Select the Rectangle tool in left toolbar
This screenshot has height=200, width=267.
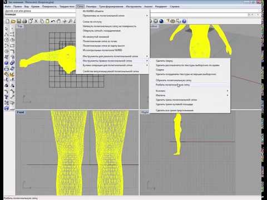12,46
